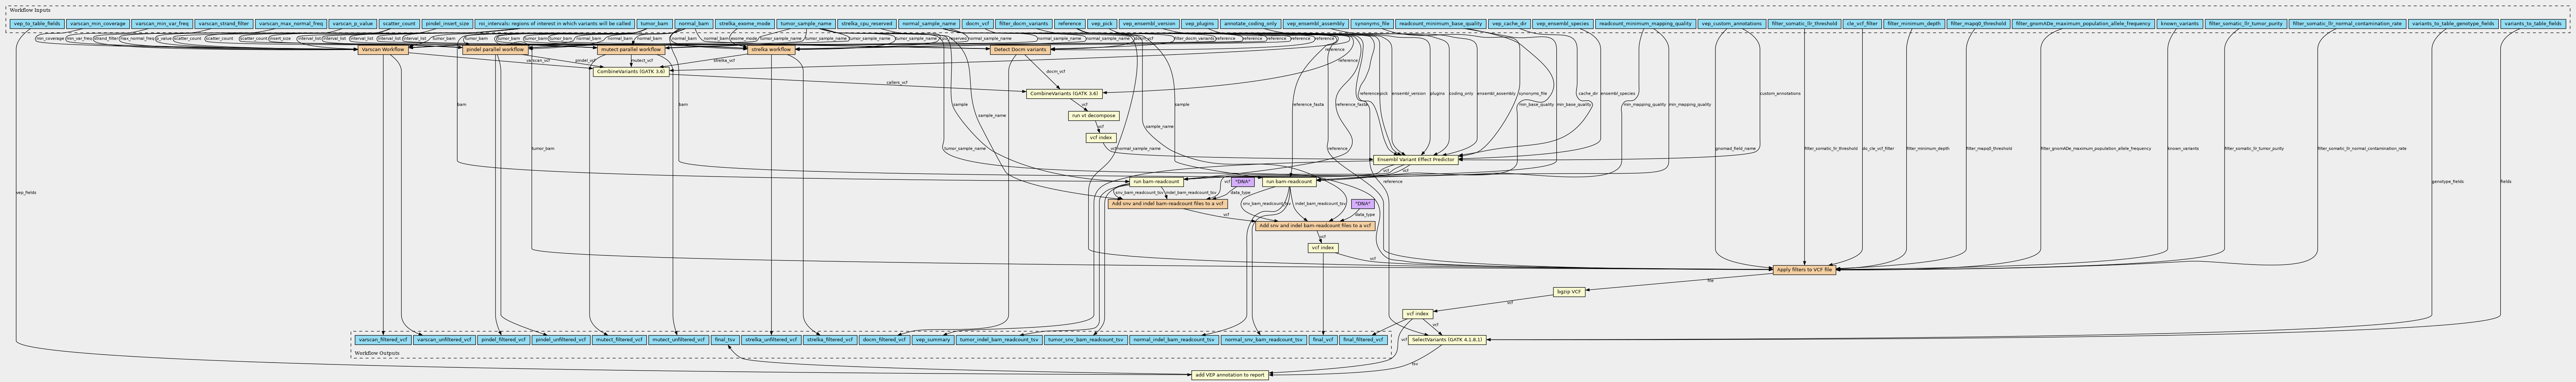Select the vep_plugins input node

[1200, 23]
